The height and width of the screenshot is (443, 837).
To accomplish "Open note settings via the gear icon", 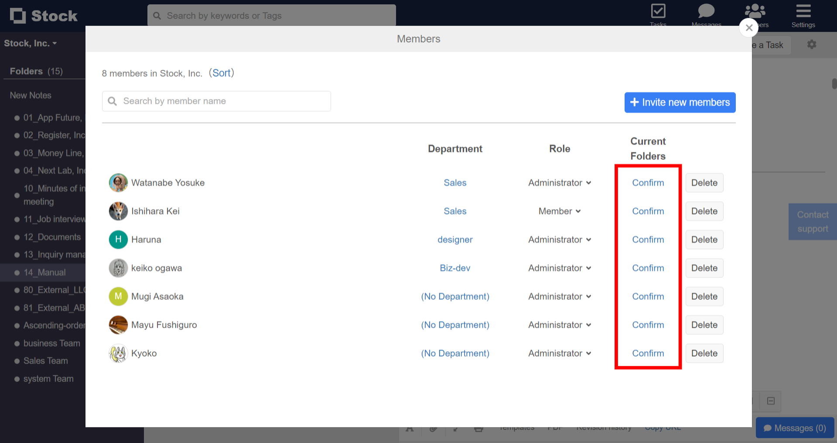I will [x=812, y=44].
